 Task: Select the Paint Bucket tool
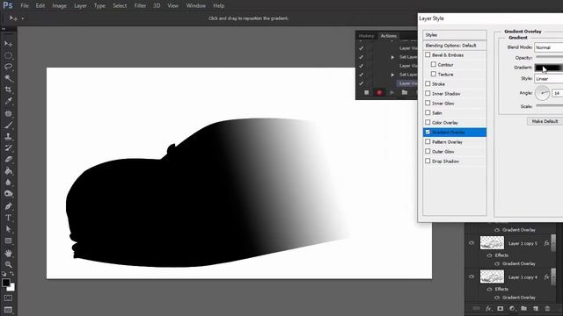click(8, 171)
